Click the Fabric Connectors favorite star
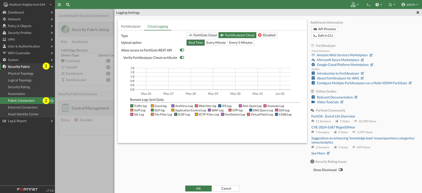422x193 pixels. [52, 101]
